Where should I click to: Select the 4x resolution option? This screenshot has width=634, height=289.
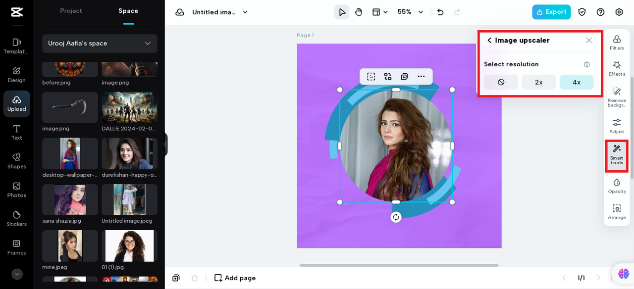(x=577, y=82)
